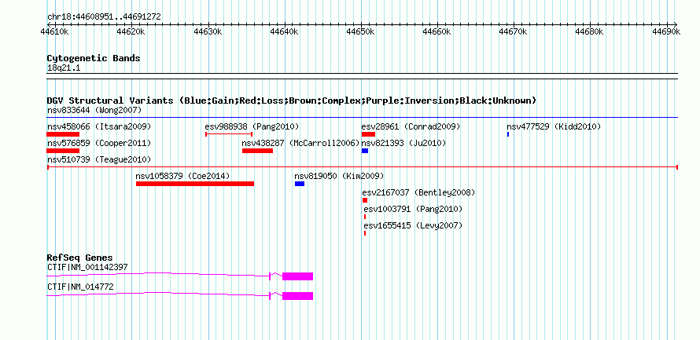
Task: Click the 44610k ruler tick label
Action: [54, 31]
